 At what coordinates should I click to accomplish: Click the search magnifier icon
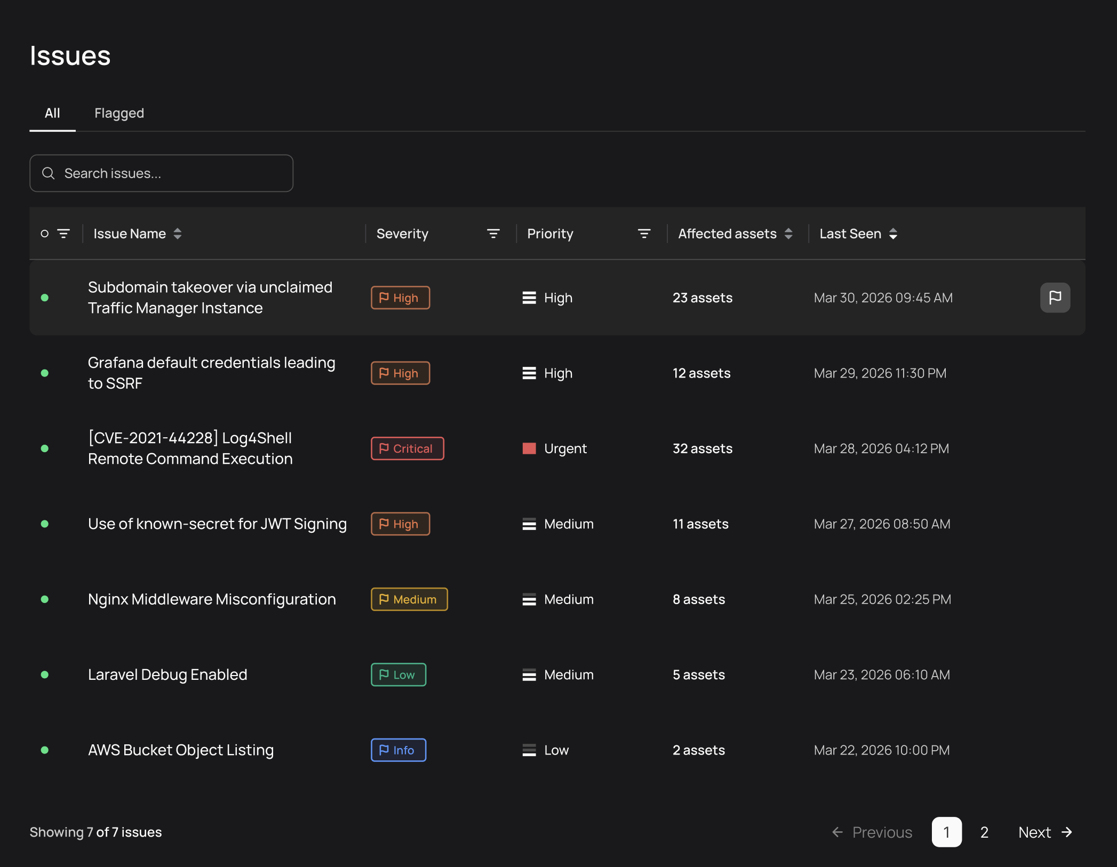(x=49, y=173)
